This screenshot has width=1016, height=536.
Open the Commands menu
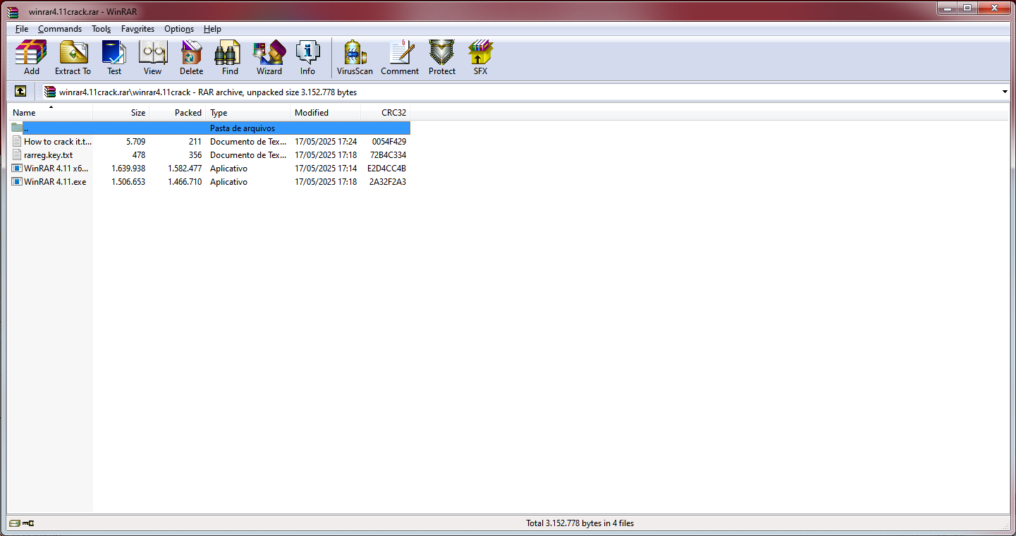coord(60,29)
